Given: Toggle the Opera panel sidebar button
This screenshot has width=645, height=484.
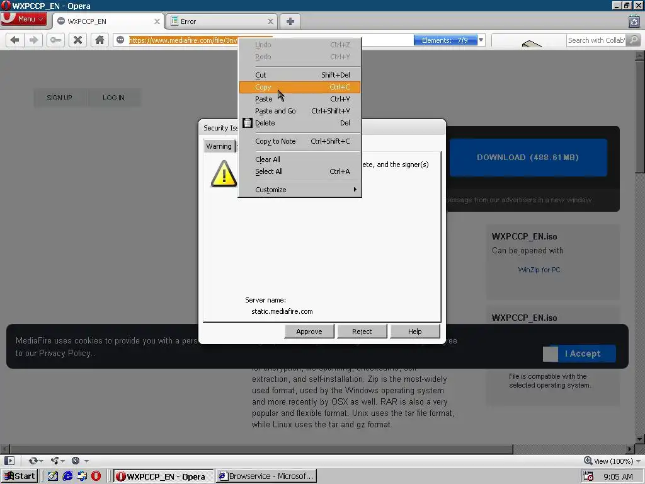Looking at the screenshot, I should tap(9, 461).
